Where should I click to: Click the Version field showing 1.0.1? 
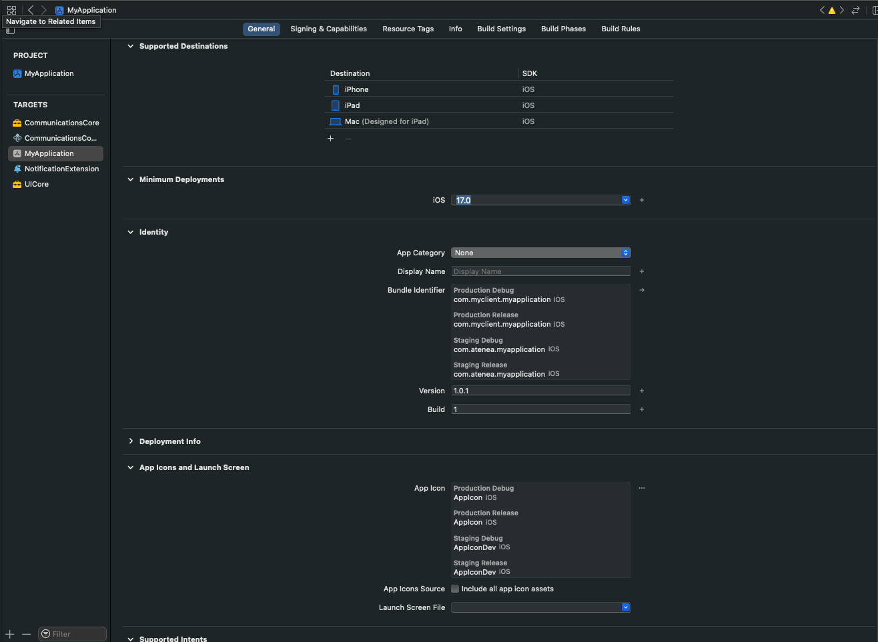pyautogui.click(x=541, y=391)
